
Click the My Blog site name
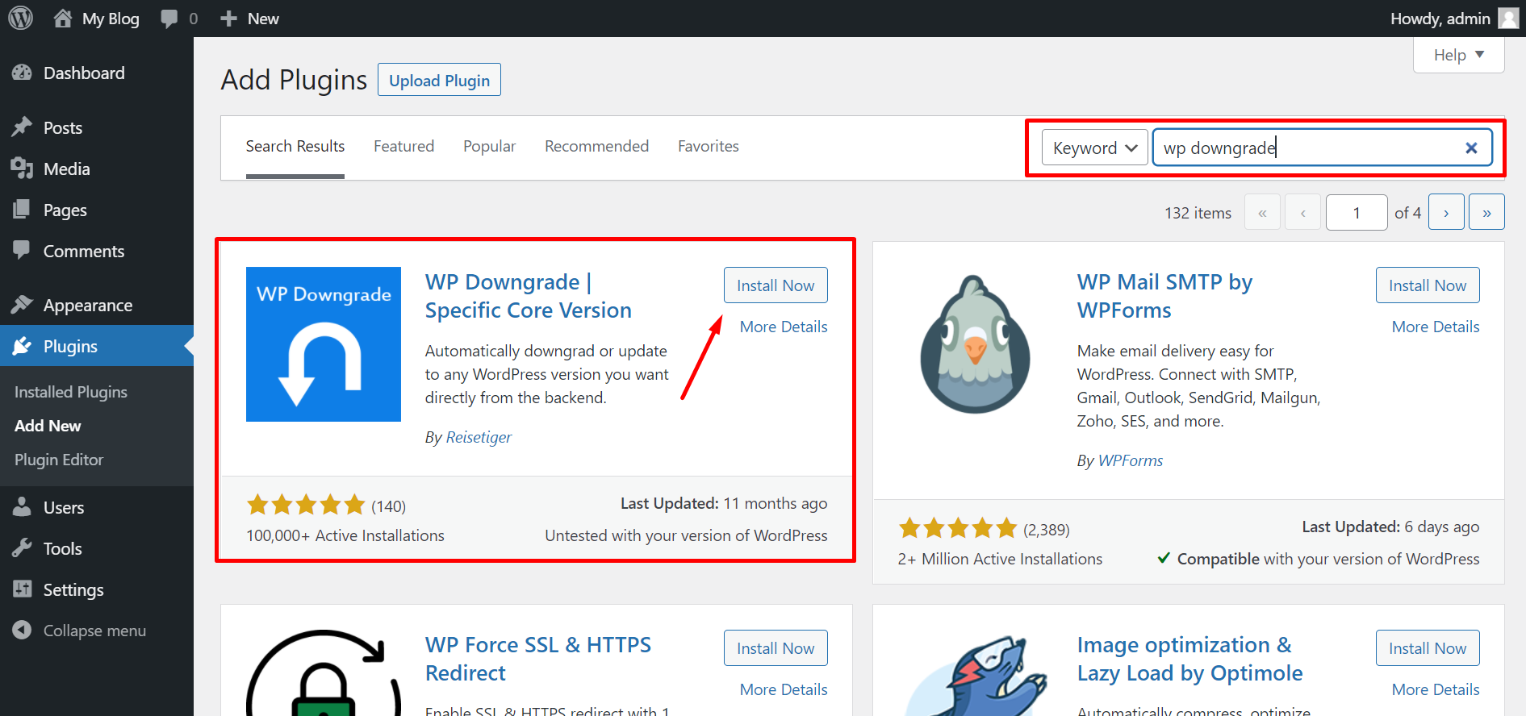pos(111,19)
